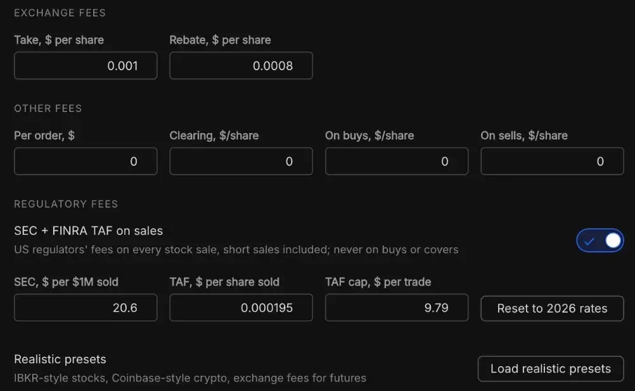Viewport: 635px width, 391px height.
Task: Click the 'SEC, $ per $1M sold' label
Action: point(66,282)
